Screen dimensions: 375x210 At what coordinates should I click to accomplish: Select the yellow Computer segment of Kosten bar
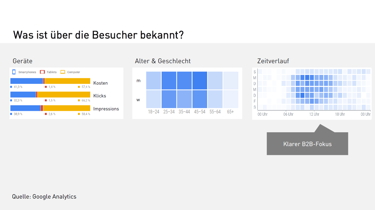click(x=68, y=81)
